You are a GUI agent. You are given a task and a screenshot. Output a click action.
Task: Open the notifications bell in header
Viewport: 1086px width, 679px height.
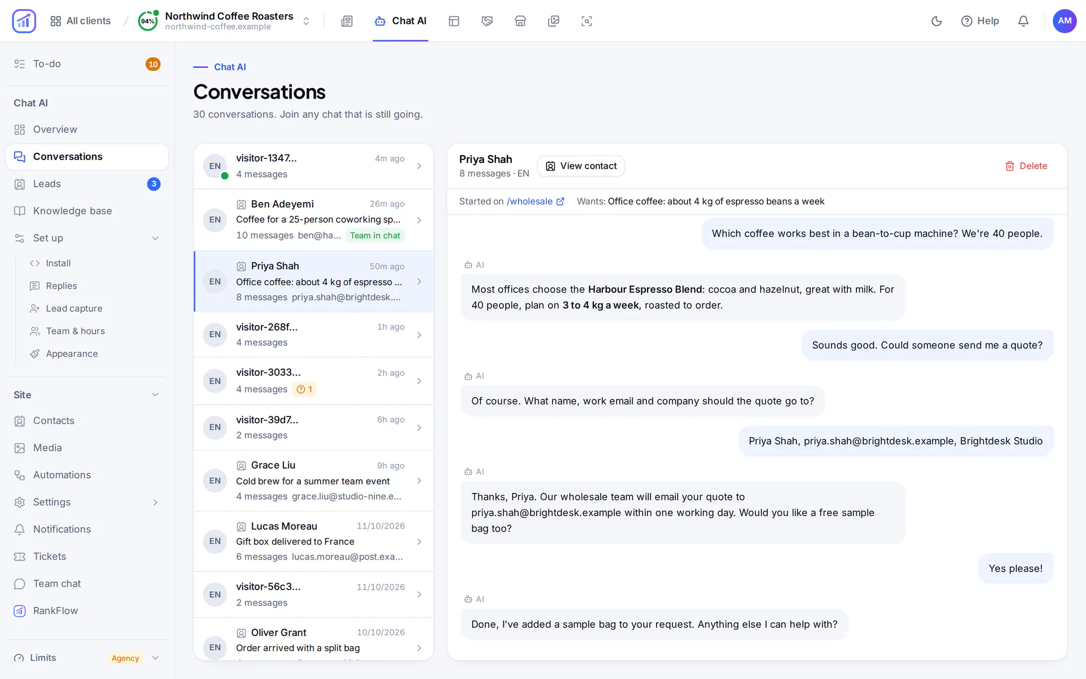click(x=1023, y=21)
